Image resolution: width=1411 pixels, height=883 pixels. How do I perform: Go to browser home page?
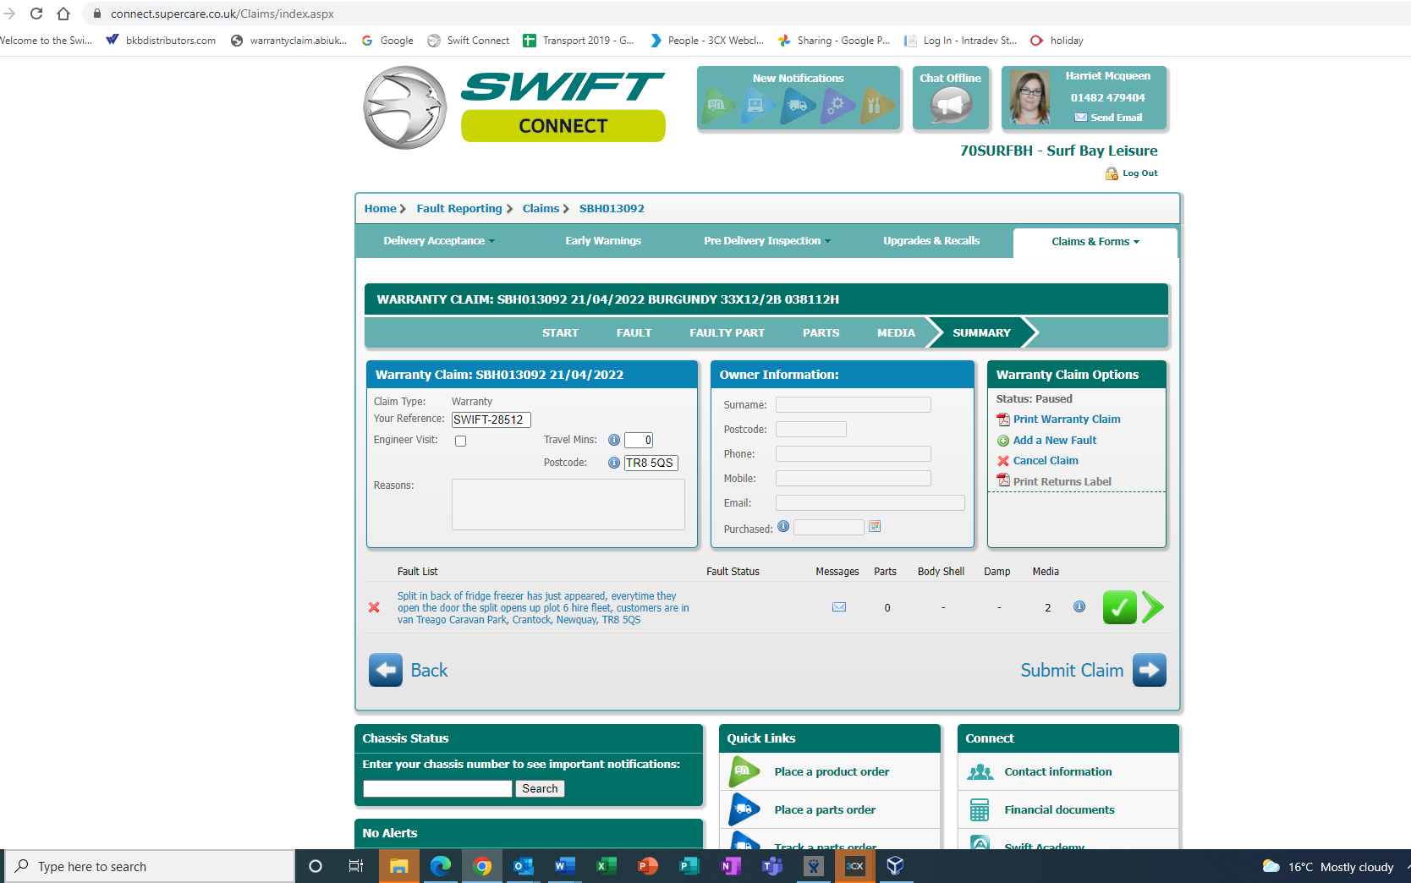coord(63,14)
